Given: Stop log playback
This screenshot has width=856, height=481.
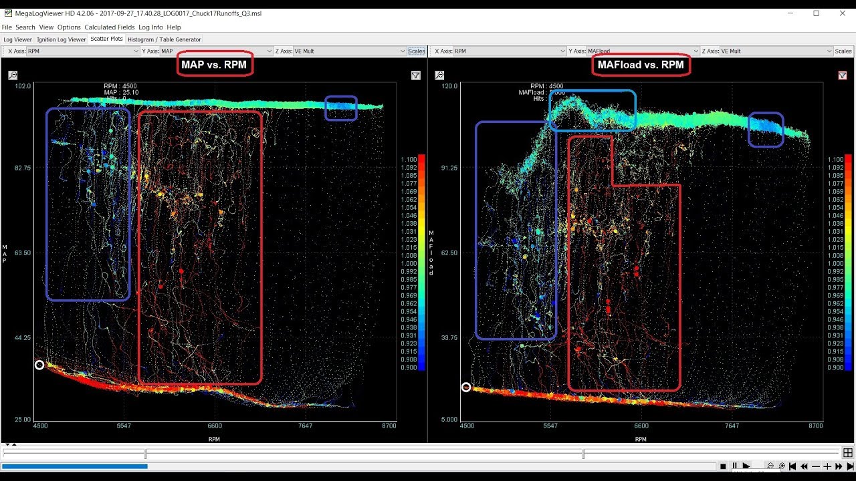Looking at the screenshot, I should tap(723, 466).
